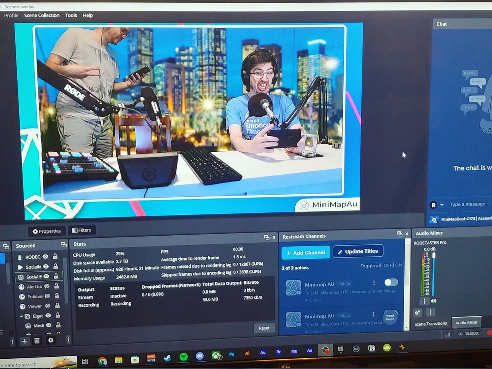Launch Premiere Pro from the taskbar

click(279, 352)
